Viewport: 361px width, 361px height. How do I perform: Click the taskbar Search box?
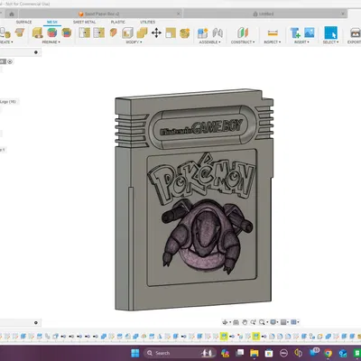coord(180,353)
